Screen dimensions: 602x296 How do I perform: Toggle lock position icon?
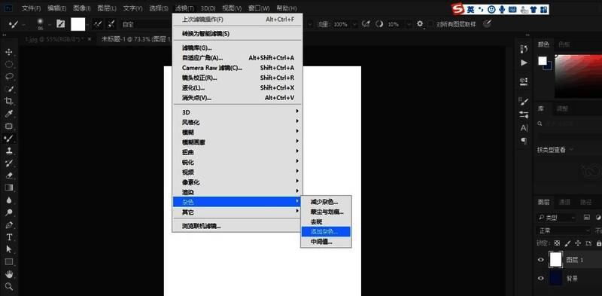coord(578,243)
